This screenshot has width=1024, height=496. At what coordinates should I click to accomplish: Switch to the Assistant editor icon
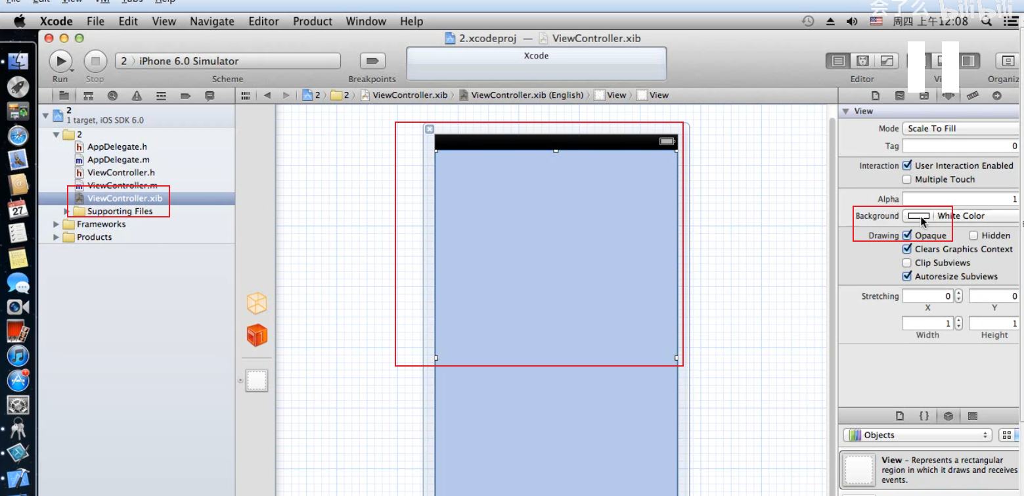click(x=862, y=61)
